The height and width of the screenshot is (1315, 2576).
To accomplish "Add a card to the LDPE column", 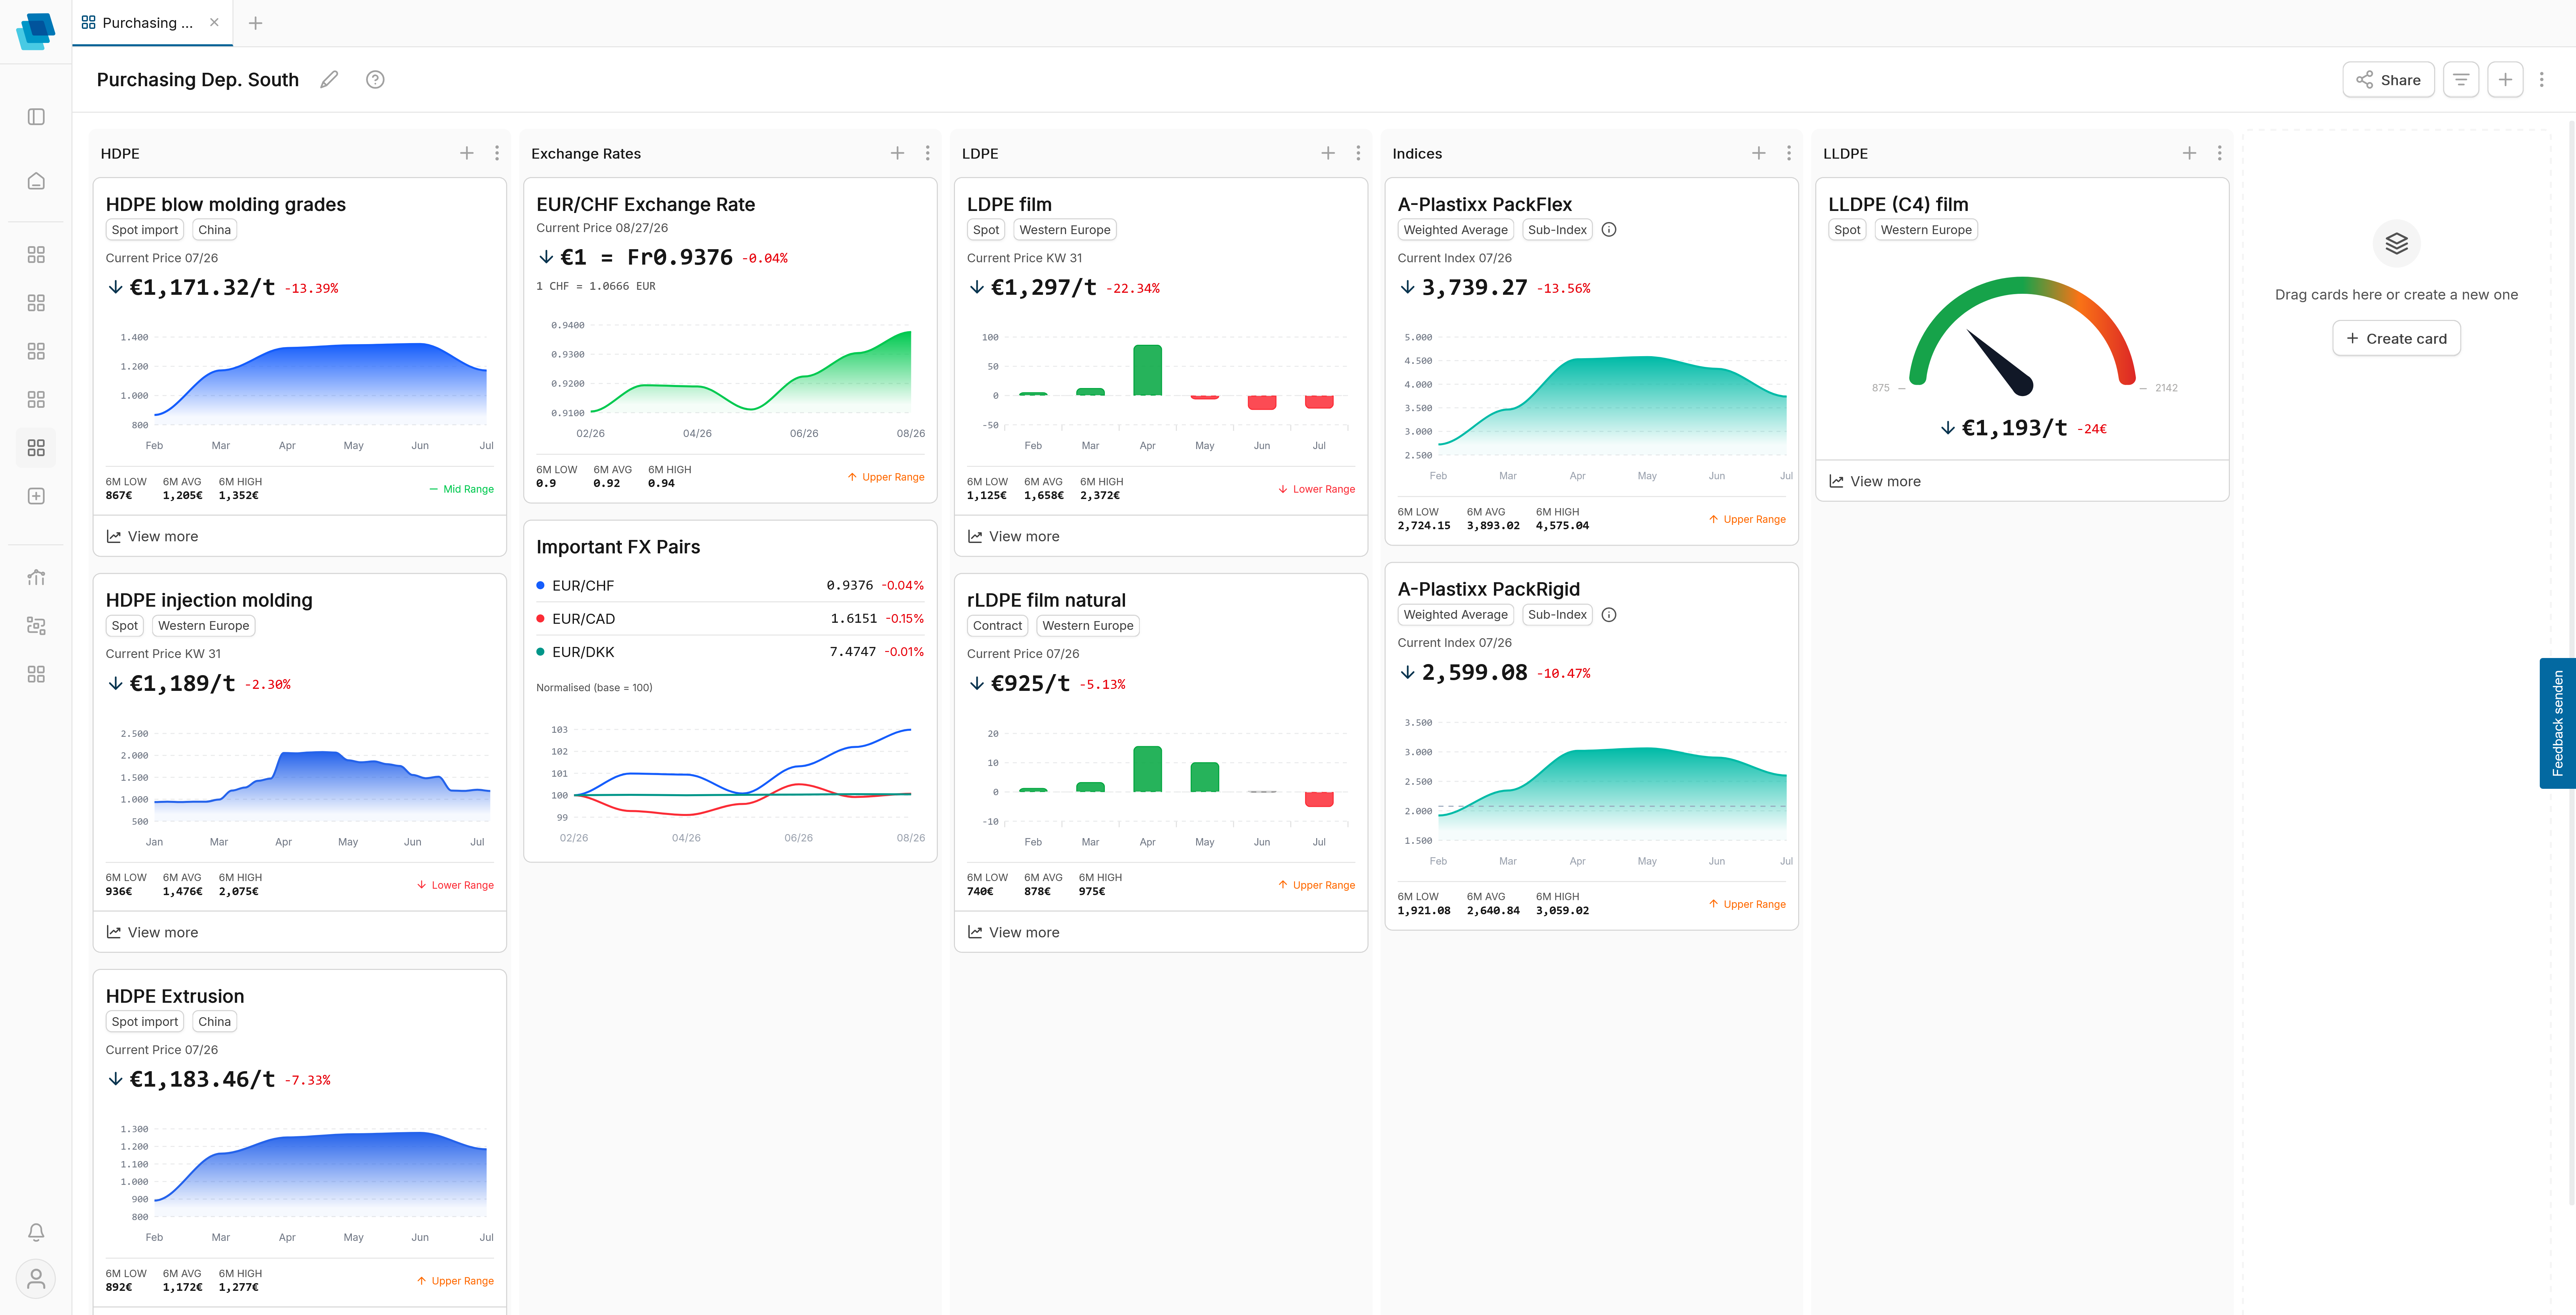I will click(1328, 153).
